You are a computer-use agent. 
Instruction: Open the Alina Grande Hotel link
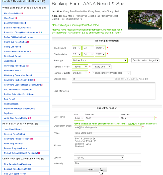coord(13,13)
